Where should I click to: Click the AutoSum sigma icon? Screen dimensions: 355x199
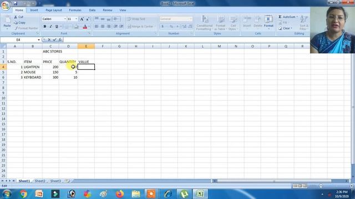pos(280,17)
